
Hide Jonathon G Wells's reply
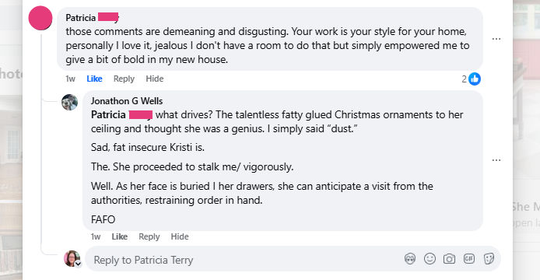180,236
